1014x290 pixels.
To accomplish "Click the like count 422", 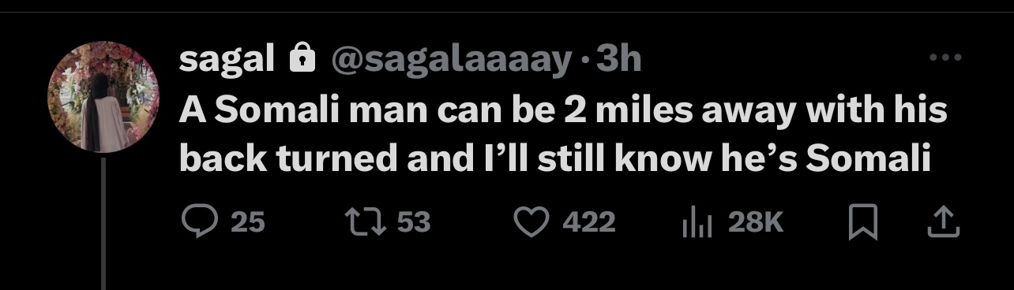I will coord(589,223).
